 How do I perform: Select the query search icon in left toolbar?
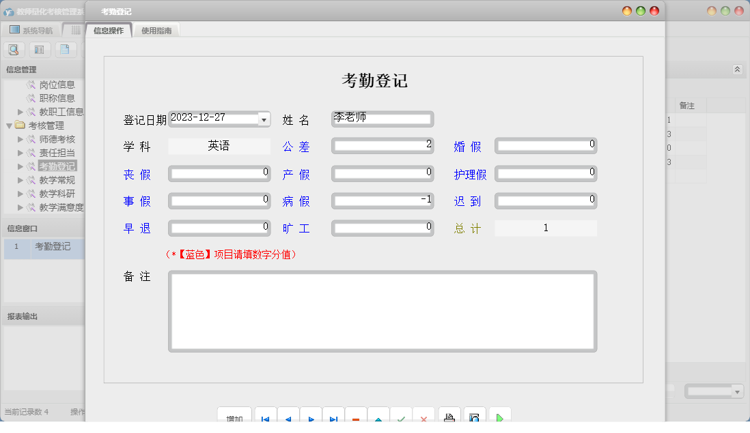click(x=14, y=49)
